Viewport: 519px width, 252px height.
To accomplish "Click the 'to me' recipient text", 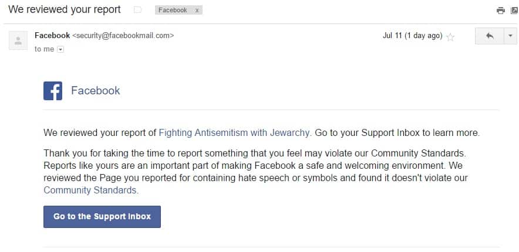I will [45, 49].
